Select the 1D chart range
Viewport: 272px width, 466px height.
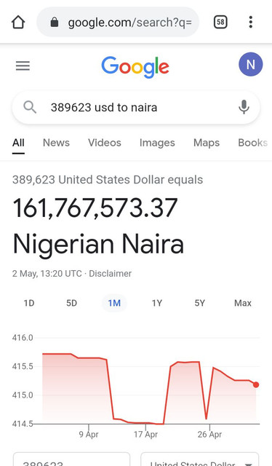tap(29, 303)
